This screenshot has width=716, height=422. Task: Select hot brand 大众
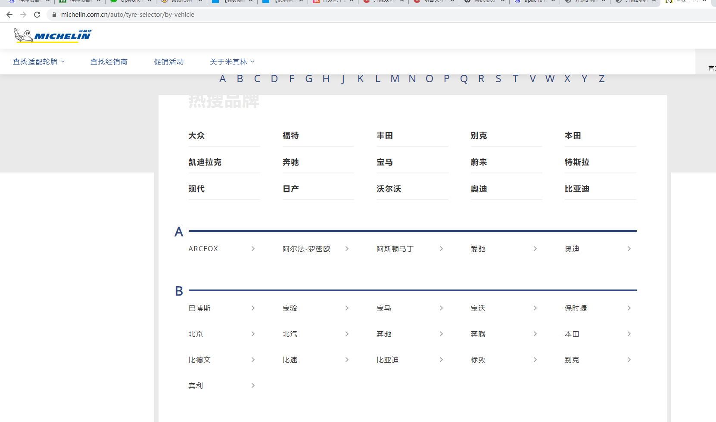196,136
